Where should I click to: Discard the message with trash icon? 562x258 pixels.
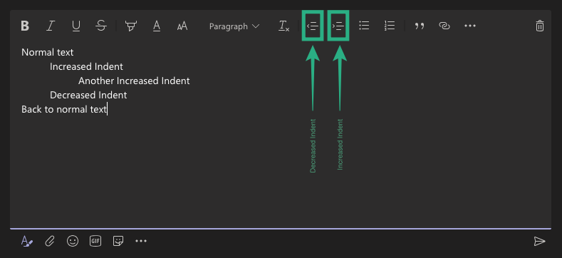(540, 26)
